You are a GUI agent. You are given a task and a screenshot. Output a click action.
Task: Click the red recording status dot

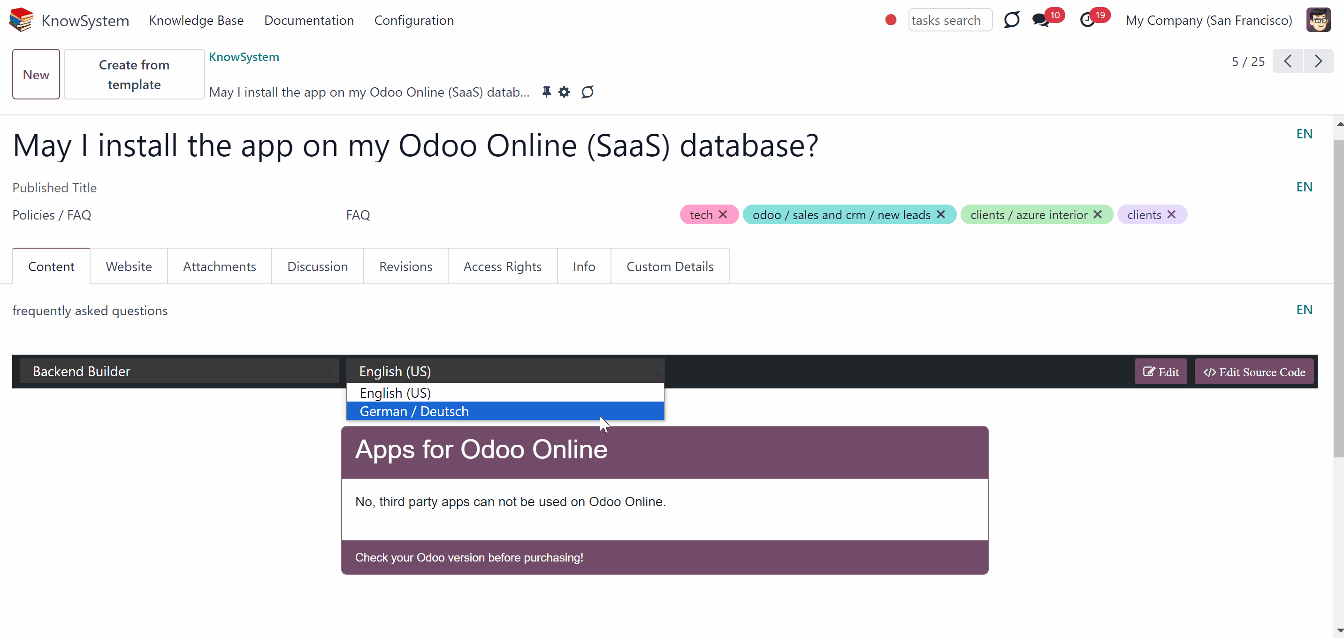click(891, 20)
